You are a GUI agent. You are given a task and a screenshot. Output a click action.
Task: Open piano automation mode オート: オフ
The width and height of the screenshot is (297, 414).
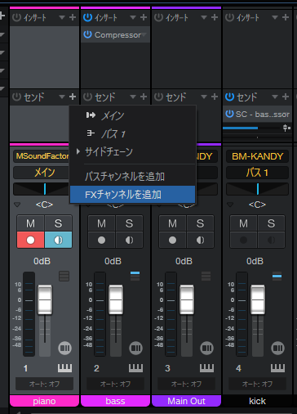[x=44, y=384]
